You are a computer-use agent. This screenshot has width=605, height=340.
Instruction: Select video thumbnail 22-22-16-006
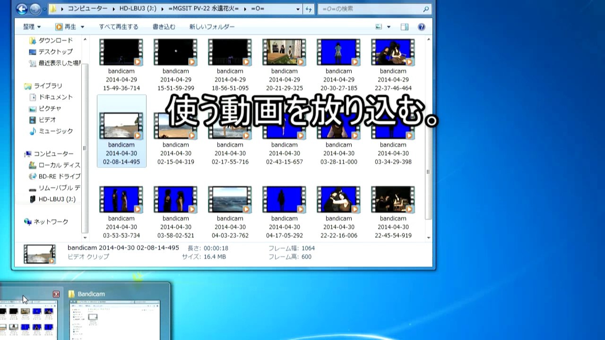338,199
